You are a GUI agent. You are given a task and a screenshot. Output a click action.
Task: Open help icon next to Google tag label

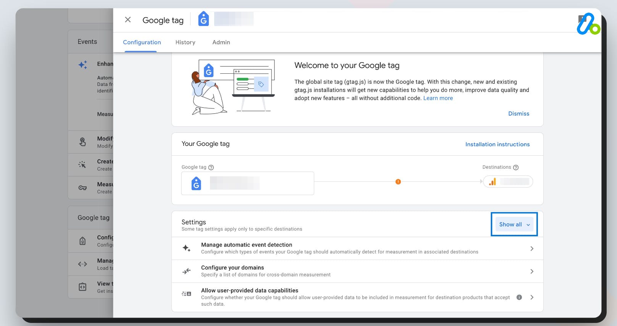coord(211,167)
